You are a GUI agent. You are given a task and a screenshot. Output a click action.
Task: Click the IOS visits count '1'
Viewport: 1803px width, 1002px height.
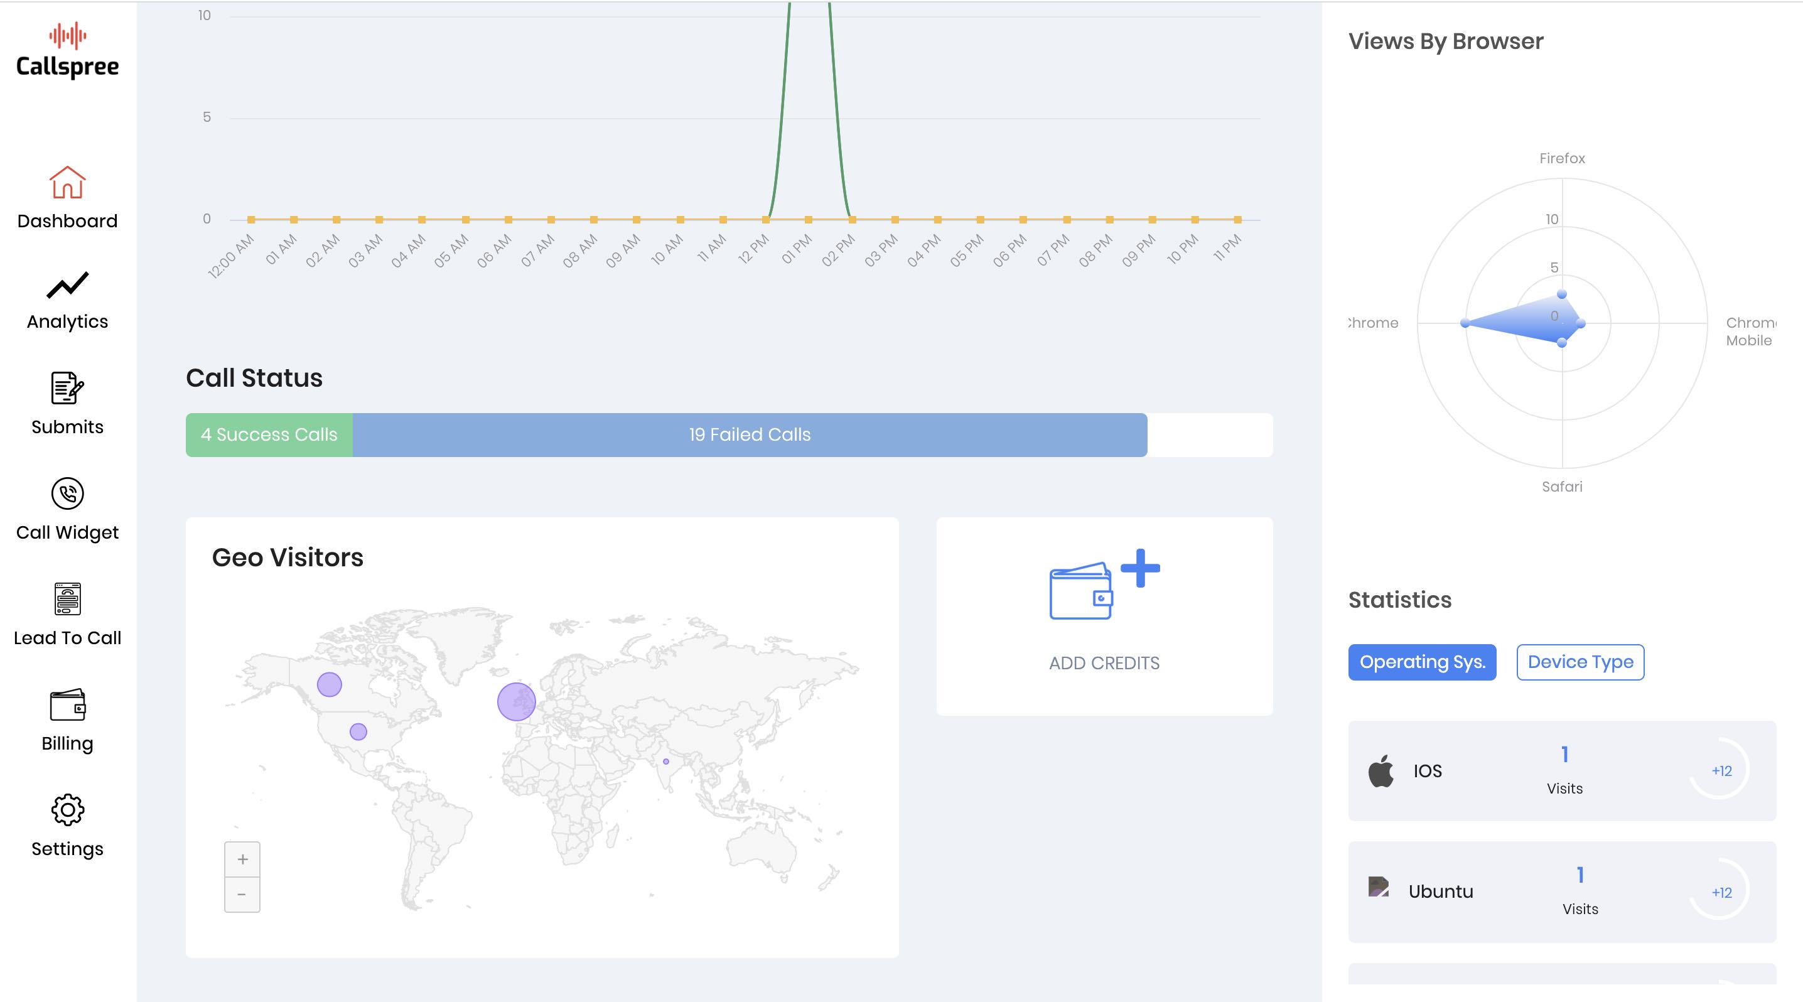point(1564,754)
